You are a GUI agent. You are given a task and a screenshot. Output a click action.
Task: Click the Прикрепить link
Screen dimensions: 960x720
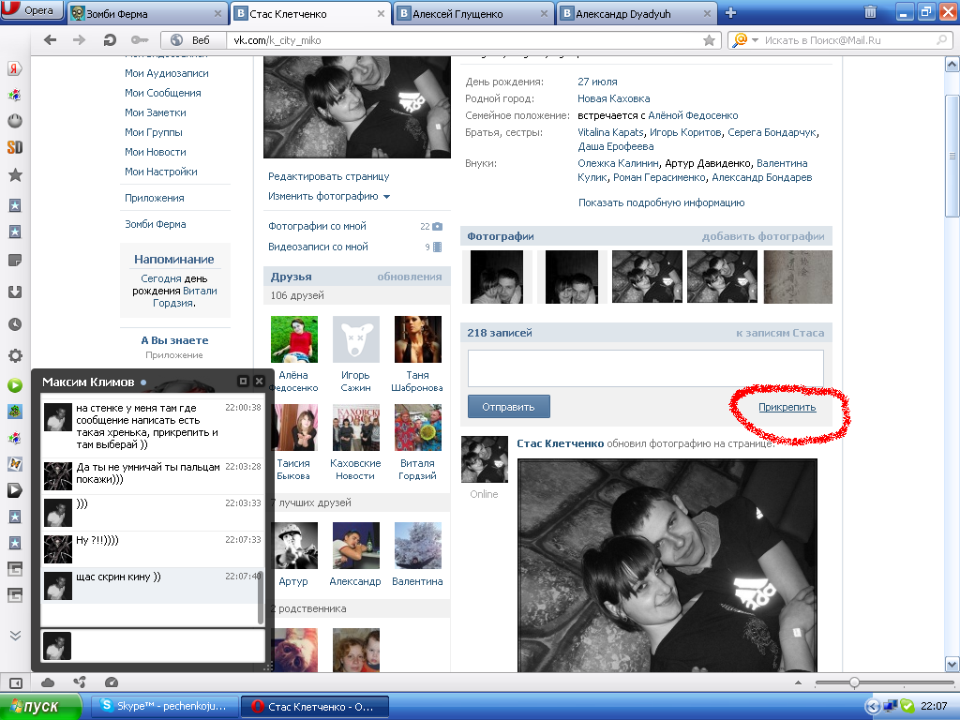787,407
